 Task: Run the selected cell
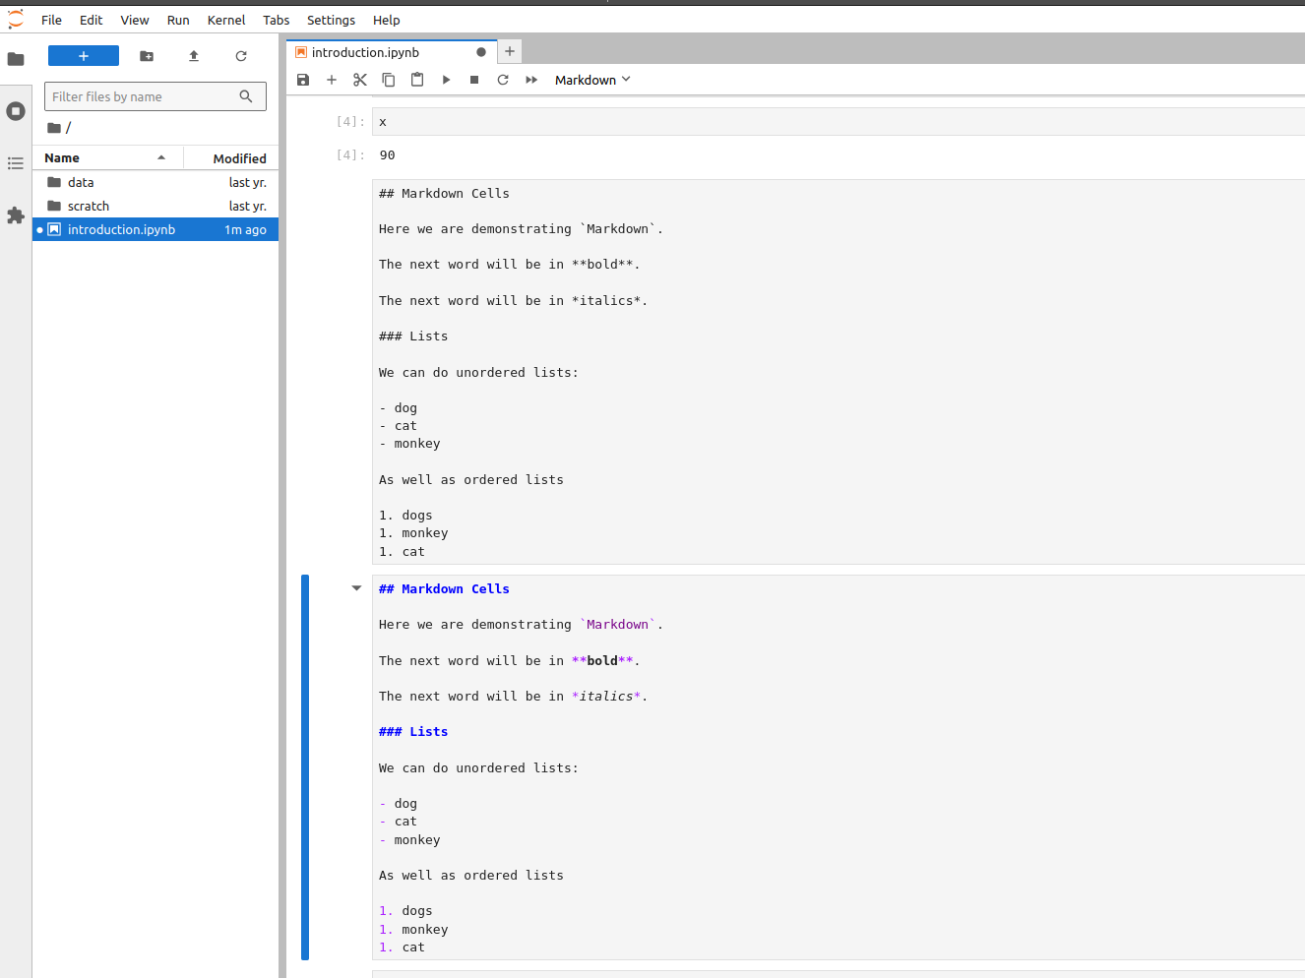pos(446,80)
